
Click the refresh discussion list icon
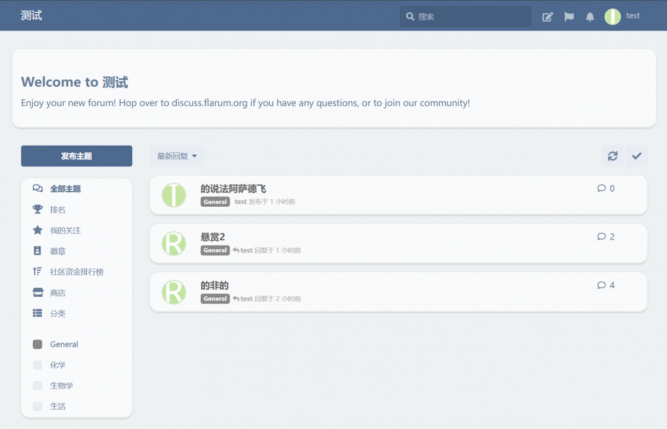[x=613, y=156]
